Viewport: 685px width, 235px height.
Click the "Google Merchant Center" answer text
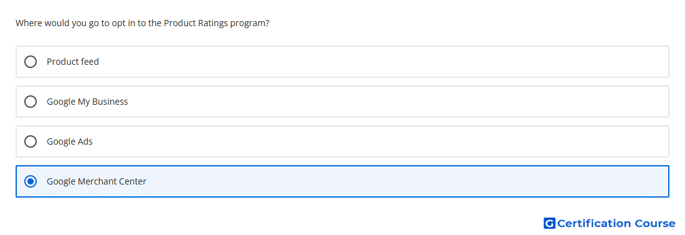(x=97, y=181)
